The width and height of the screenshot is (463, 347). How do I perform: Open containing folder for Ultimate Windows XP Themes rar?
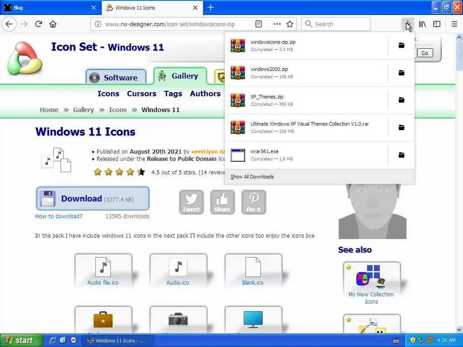[402, 127]
